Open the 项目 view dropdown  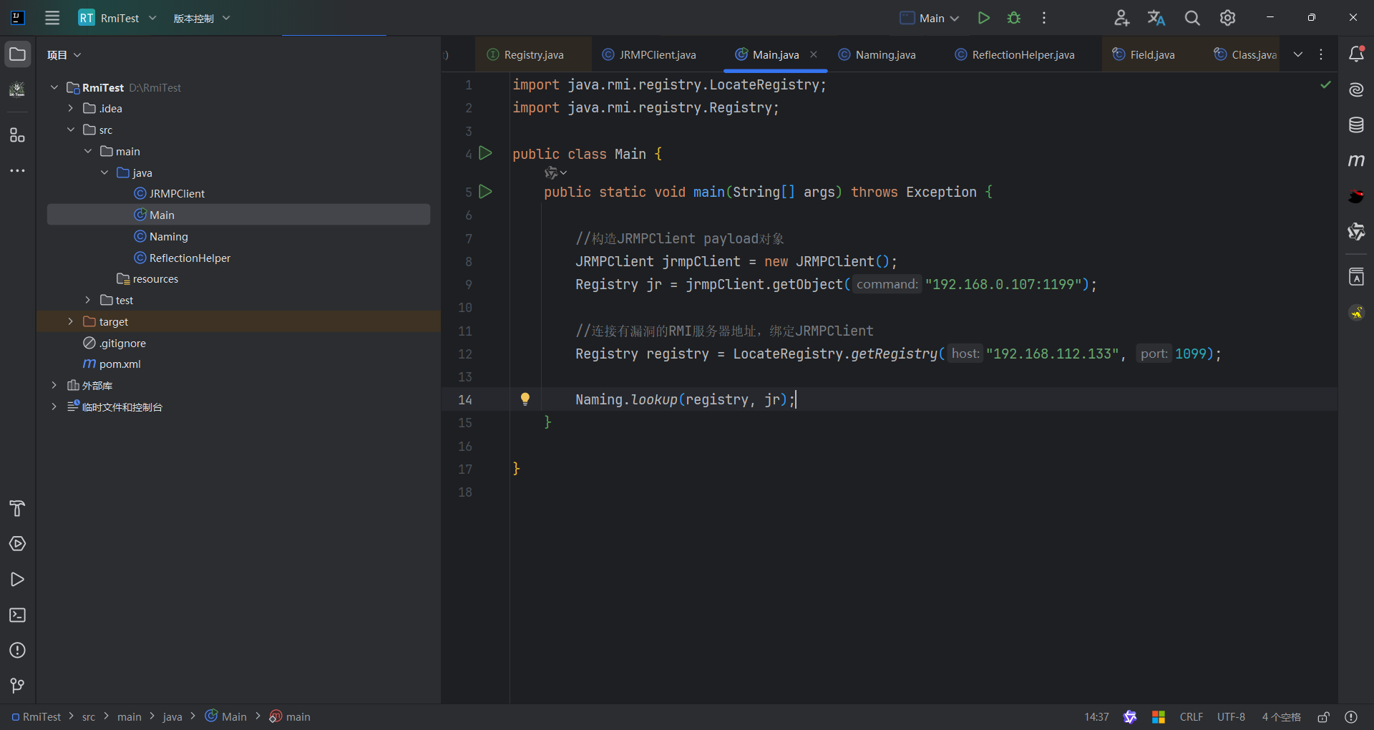coord(64,55)
